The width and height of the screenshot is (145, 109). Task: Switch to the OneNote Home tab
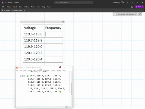(9, 7)
